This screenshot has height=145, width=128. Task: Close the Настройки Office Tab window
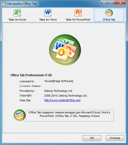pyautogui.click(x=120, y=3)
